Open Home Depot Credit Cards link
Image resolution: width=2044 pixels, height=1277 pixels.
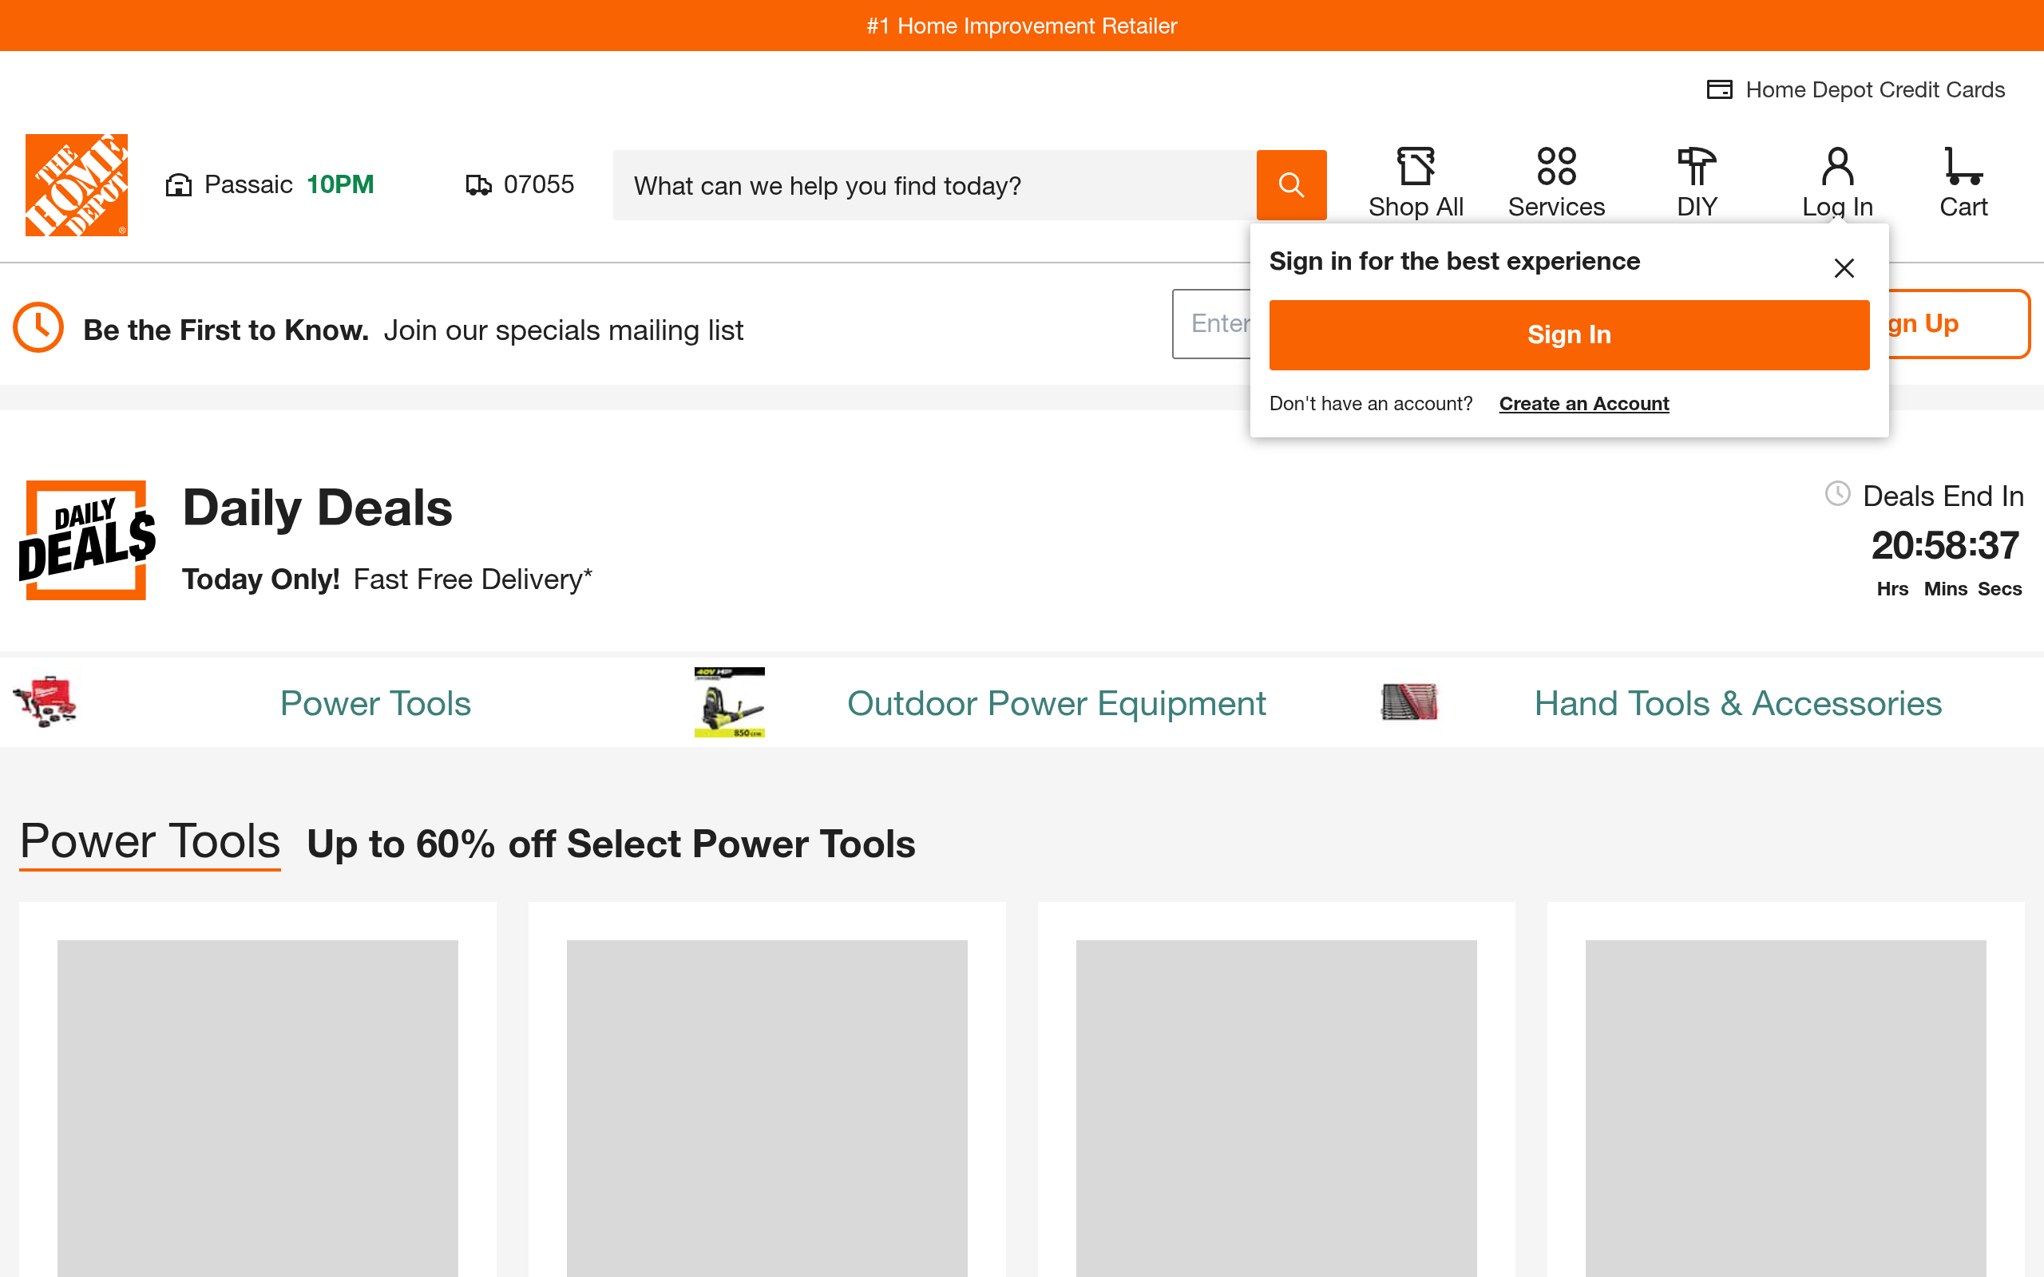point(1875,89)
